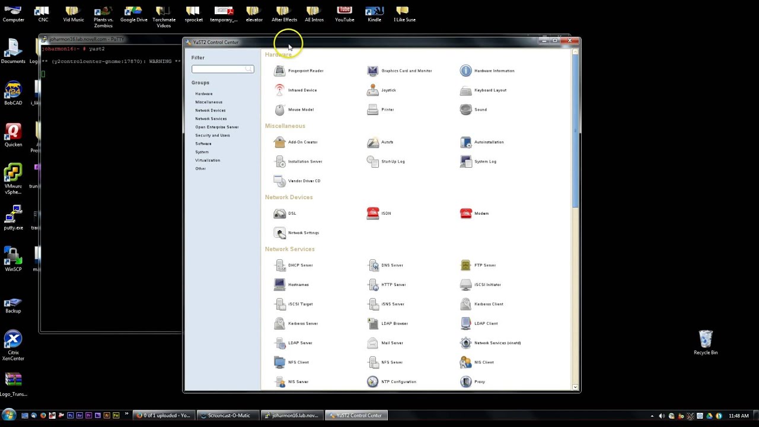Select the Citrix XenCenter desktop icon
The width and height of the screenshot is (759, 427).
click(13, 346)
